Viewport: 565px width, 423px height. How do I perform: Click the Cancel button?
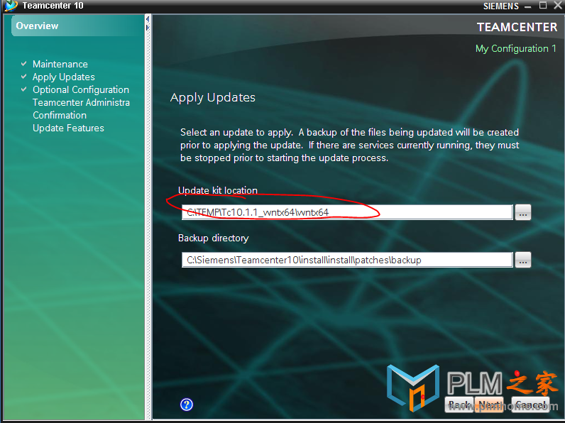(x=530, y=405)
